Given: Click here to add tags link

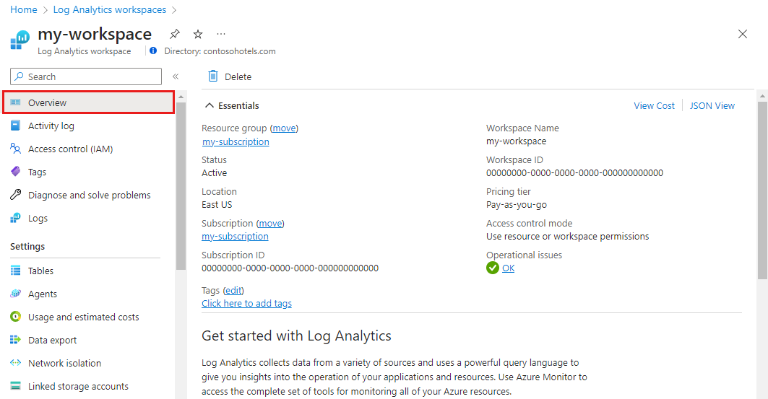Looking at the screenshot, I should [247, 303].
